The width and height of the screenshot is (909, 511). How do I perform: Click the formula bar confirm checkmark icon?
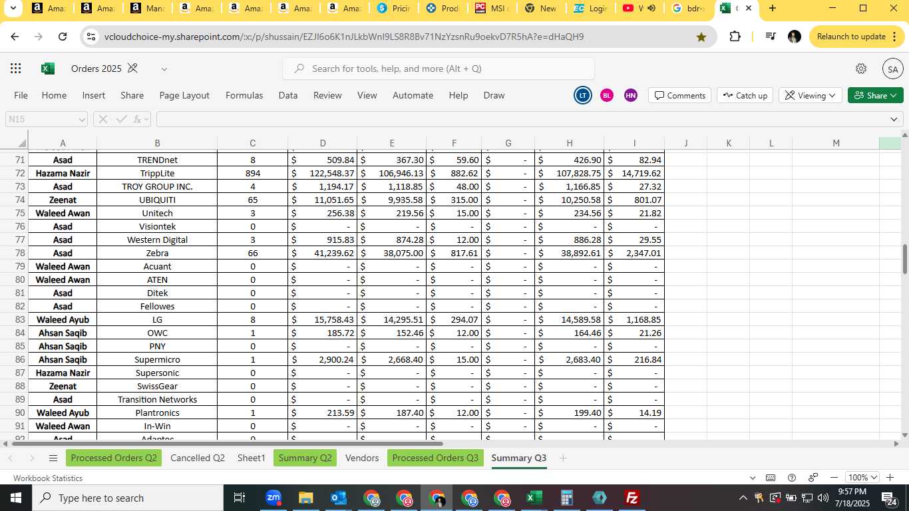click(121, 119)
